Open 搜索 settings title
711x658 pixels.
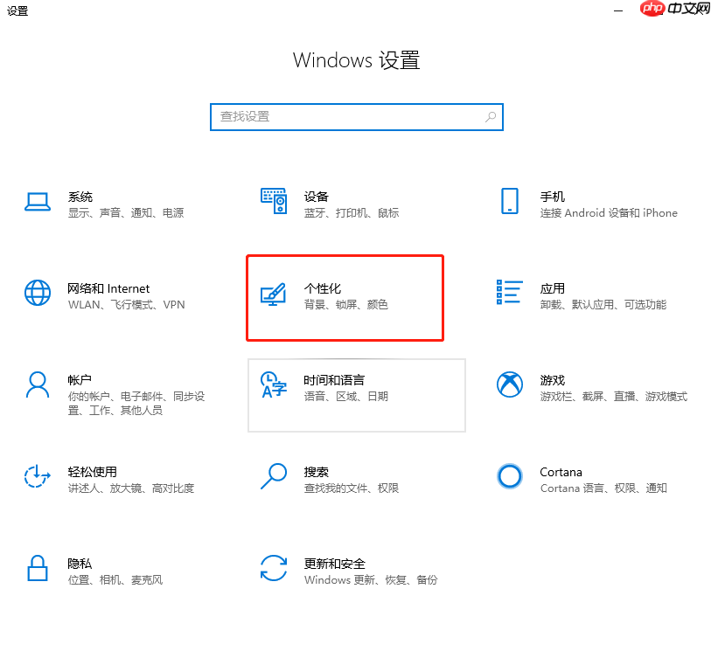[x=316, y=472]
